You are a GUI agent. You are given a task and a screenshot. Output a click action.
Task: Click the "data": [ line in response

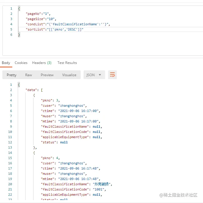point(34,90)
